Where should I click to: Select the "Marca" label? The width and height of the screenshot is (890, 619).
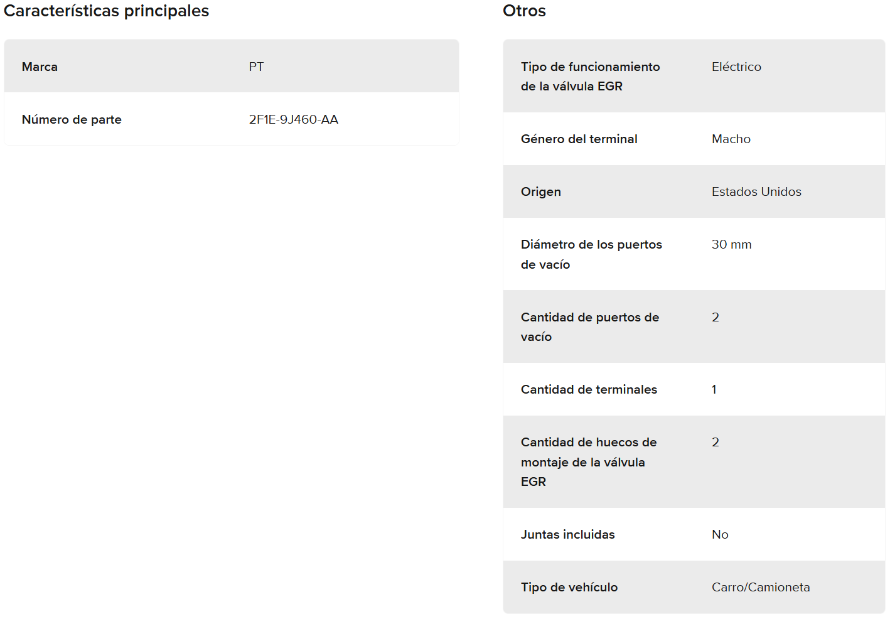(x=40, y=67)
